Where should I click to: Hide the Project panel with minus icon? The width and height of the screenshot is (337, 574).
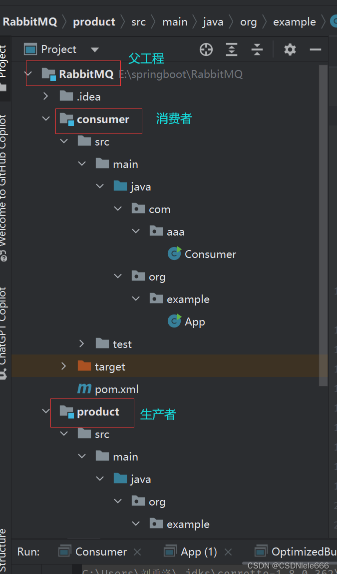[x=315, y=49]
